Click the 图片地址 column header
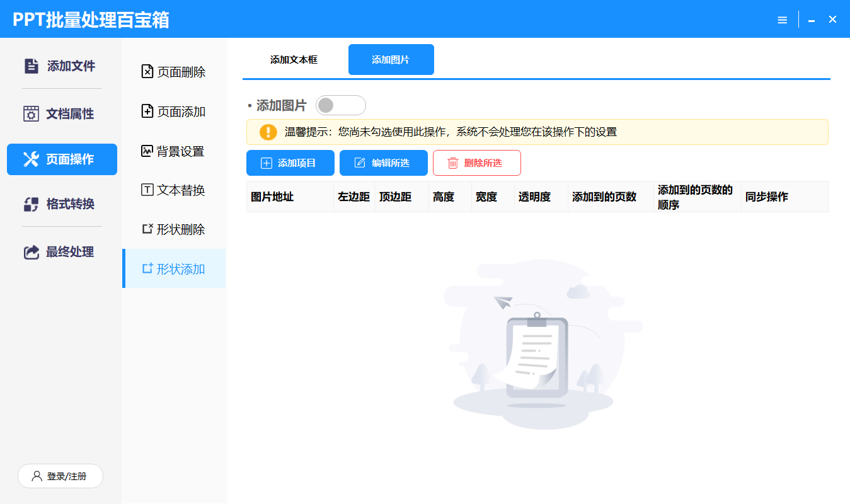Viewport: 850px width, 504px height. 272,197
